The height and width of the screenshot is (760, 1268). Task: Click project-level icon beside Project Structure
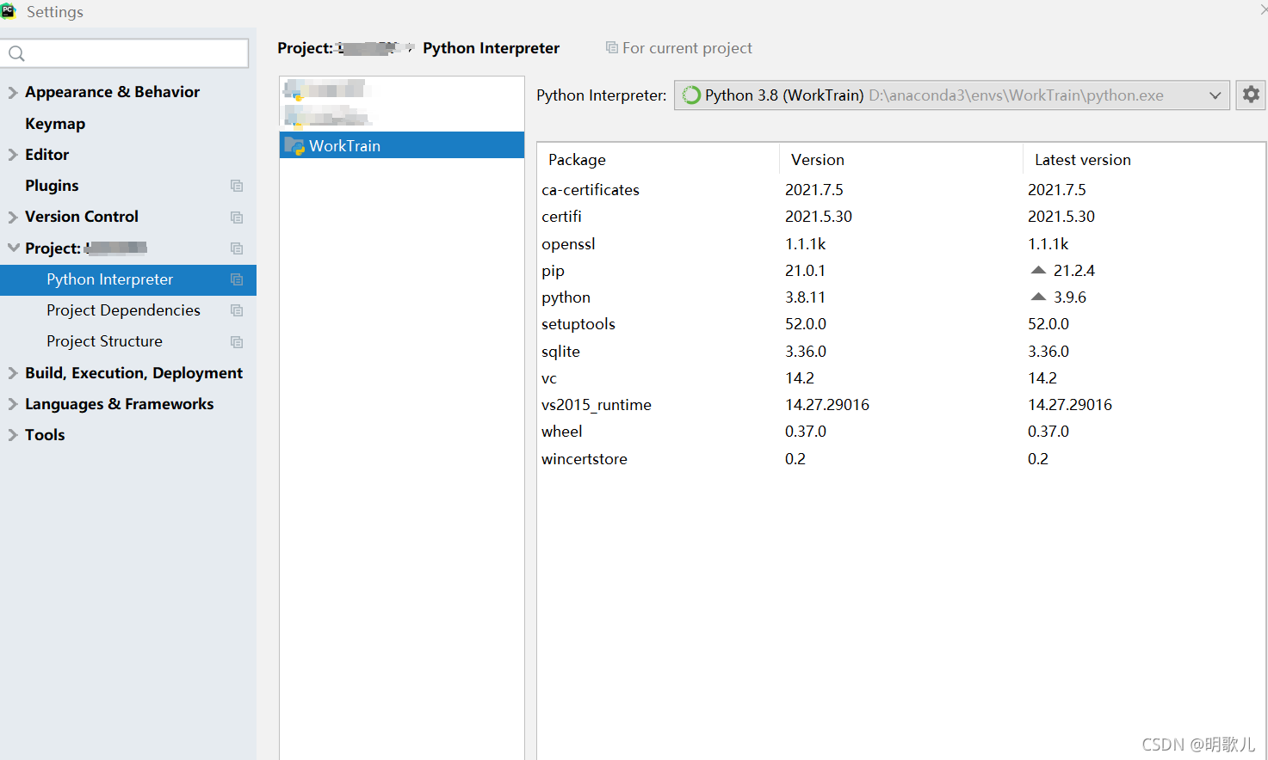pyautogui.click(x=237, y=342)
